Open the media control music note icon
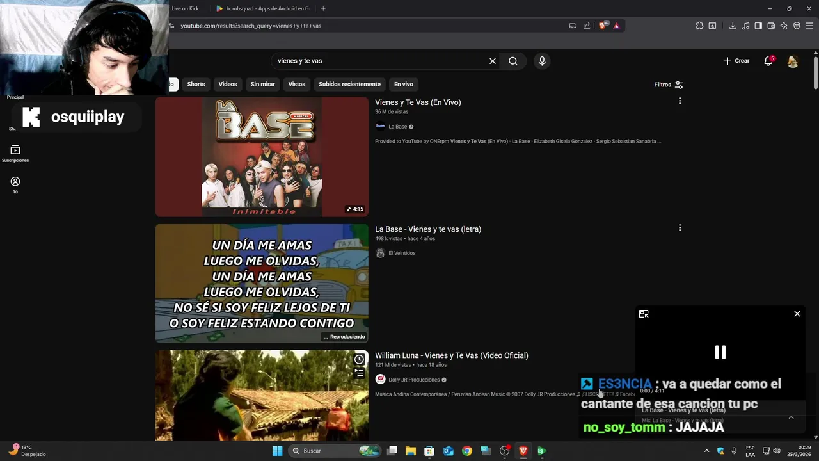 (x=745, y=26)
